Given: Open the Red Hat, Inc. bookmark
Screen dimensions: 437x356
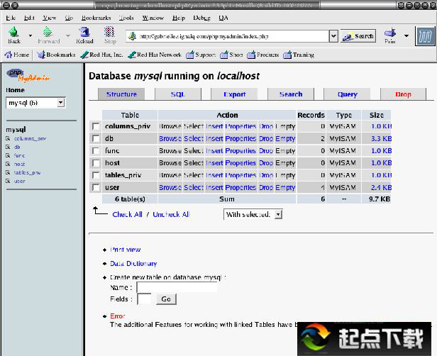Looking at the screenshot, I should point(101,55).
